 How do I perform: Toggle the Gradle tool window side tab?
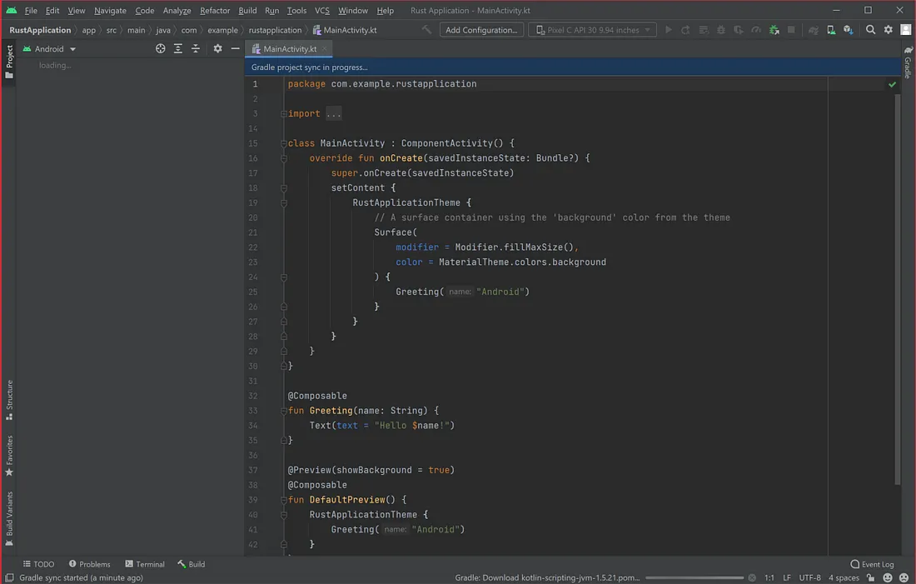coord(907,62)
